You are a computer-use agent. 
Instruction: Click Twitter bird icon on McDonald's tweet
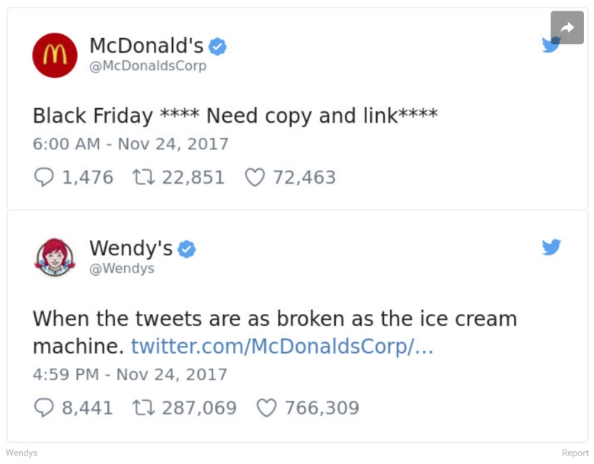(550, 45)
